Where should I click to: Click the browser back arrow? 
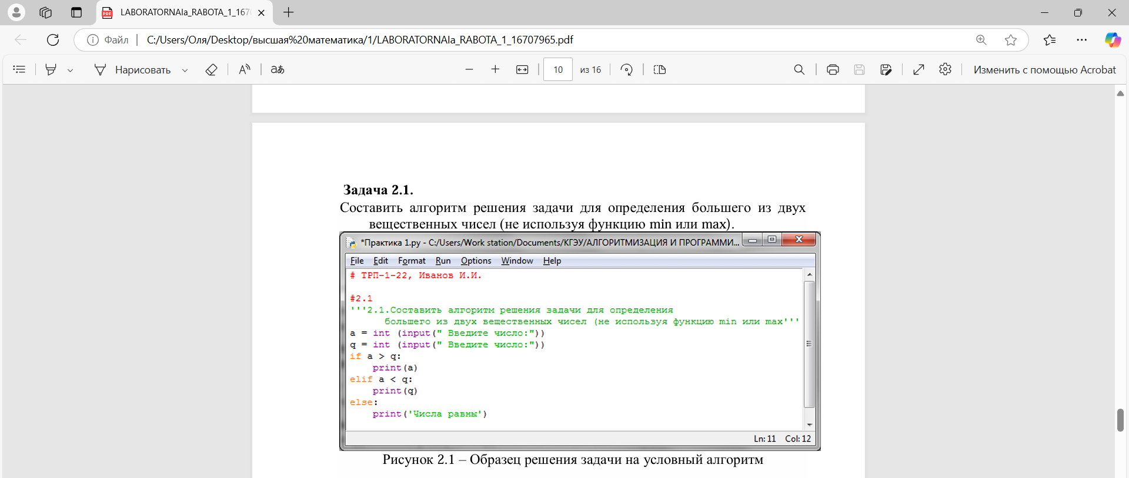(x=21, y=40)
